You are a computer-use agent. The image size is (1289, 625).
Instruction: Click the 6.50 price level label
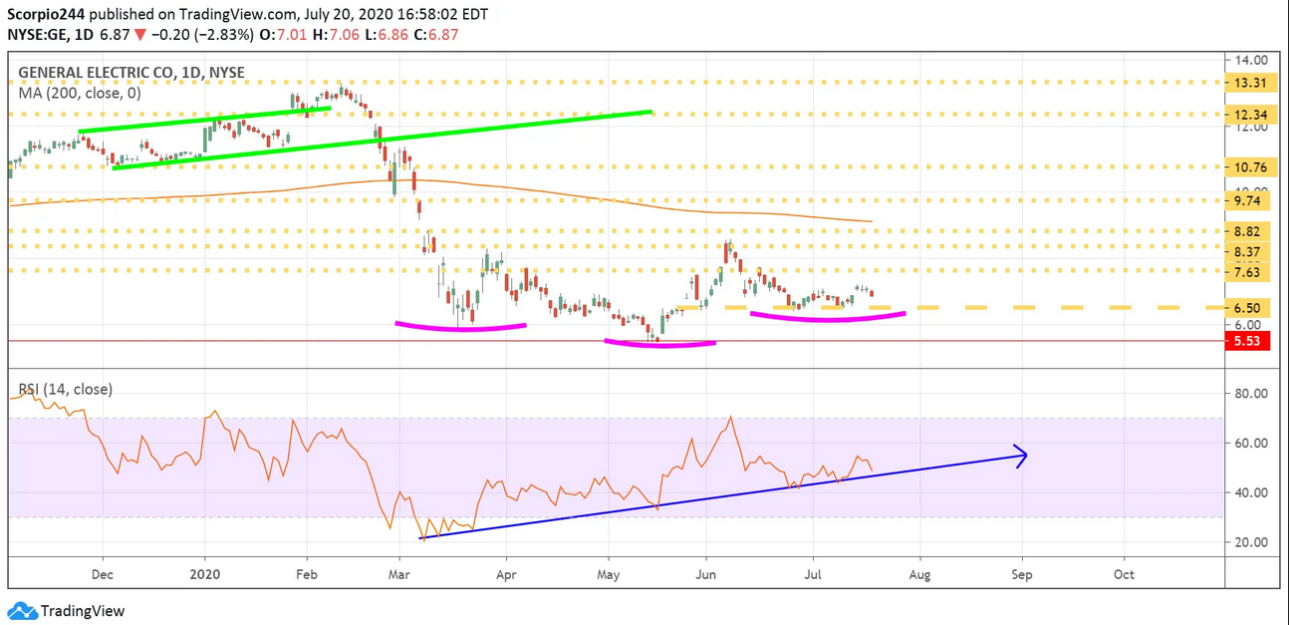coord(1247,308)
